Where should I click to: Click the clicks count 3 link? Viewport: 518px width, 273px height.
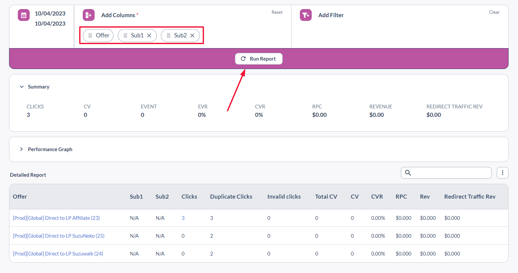[x=183, y=218]
